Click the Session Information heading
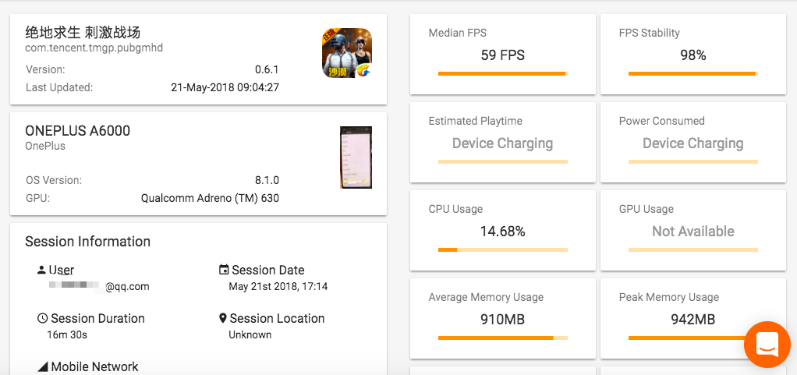Screen dimensions: 797x375 (x=87, y=242)
